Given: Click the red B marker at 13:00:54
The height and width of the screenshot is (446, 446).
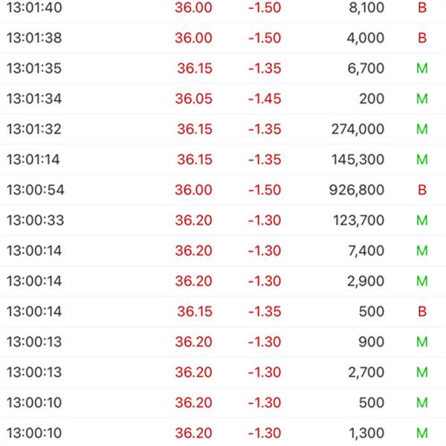Looking at the screenshot, I should [422, 190].
